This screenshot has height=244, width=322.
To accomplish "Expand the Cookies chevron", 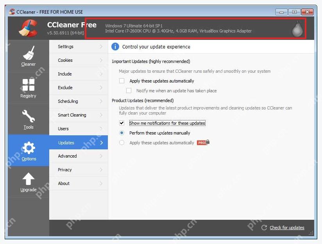I will click(x=101, y=60).
